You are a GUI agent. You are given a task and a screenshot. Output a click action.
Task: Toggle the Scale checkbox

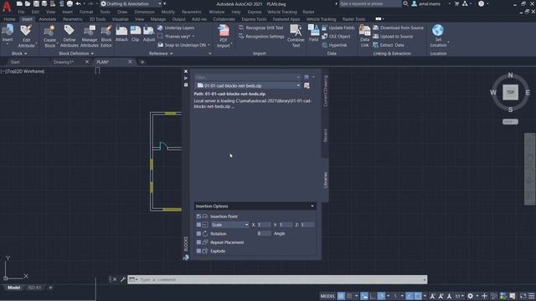tap(198, 225)
